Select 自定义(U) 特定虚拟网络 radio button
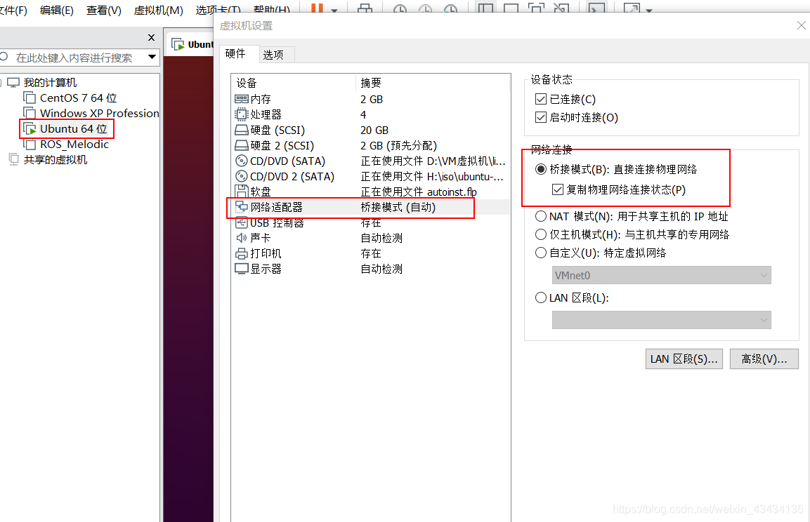Viewport: 810px width, 522px height. pyautogui.click(x=541, y=253)
